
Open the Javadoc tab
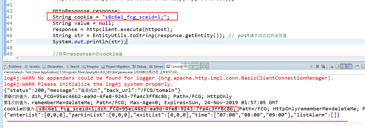[x=32, y=67]
